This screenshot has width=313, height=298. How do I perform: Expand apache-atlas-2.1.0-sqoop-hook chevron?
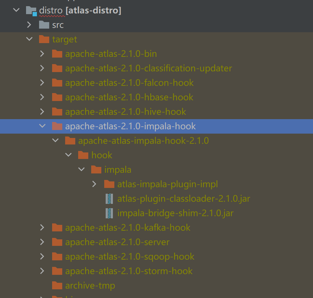[42, 256]
